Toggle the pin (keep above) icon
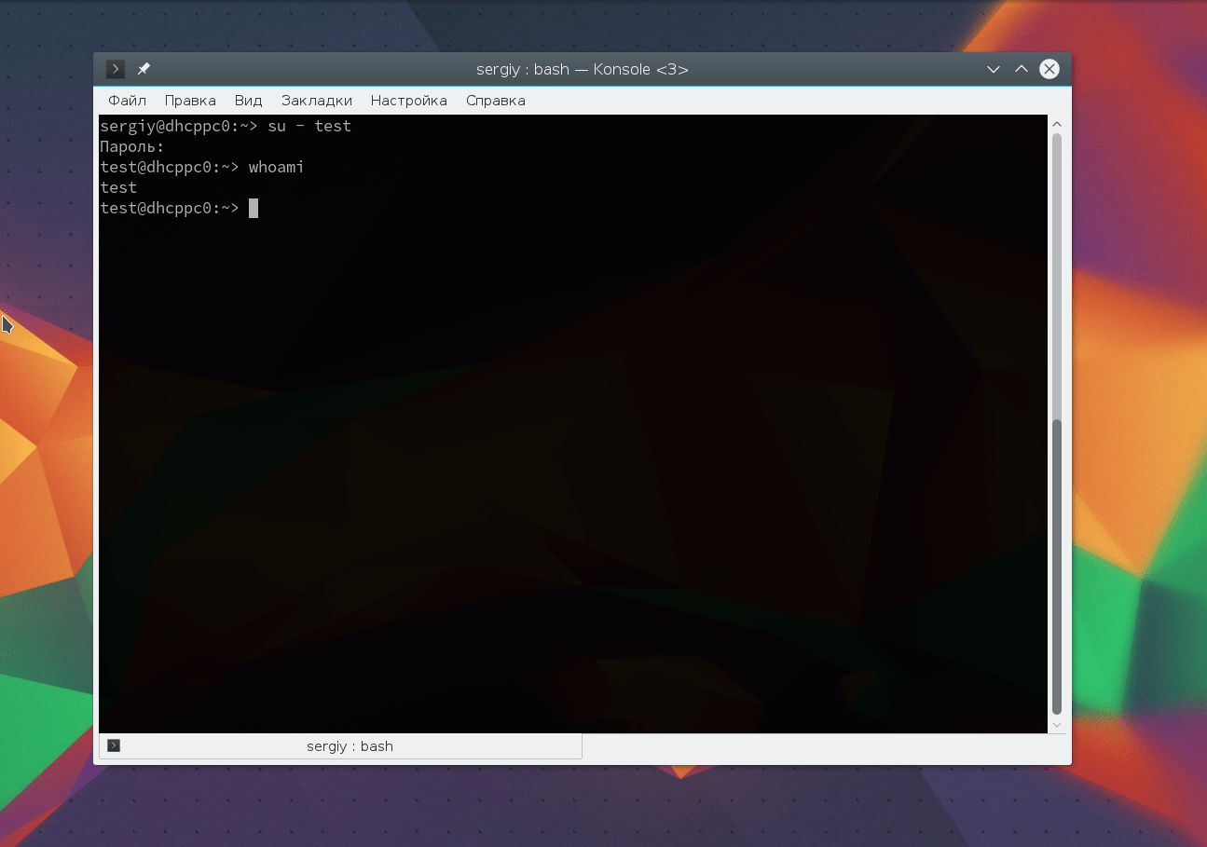The image size is (1207, 847). (x=144, y=68)
